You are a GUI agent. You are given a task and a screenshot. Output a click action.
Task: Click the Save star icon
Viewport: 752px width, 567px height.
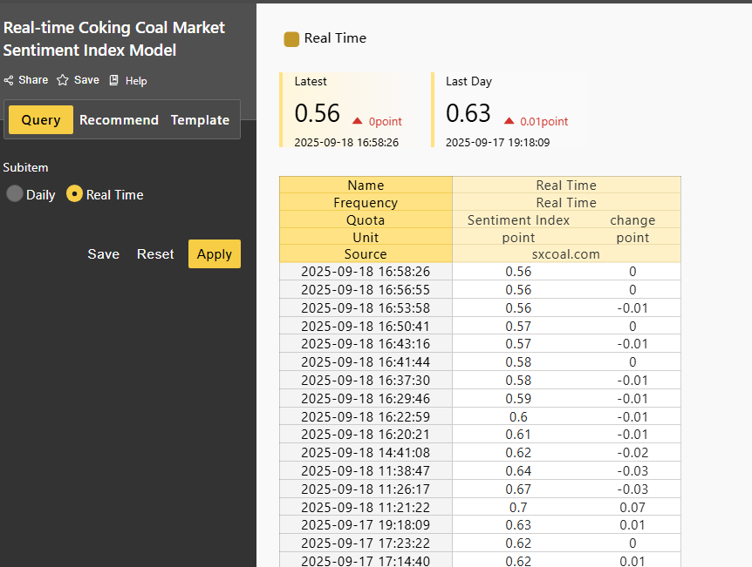[x=63, y=80]
